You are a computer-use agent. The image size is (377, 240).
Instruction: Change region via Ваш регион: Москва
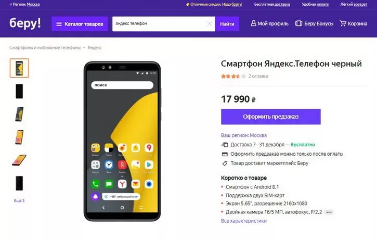(244, 135)
